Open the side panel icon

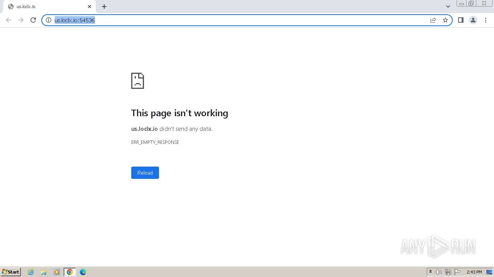coord(461,20)
